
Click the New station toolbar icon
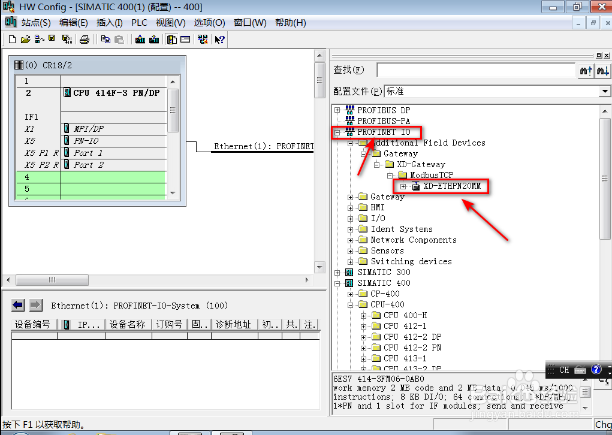tap(12, 40)
